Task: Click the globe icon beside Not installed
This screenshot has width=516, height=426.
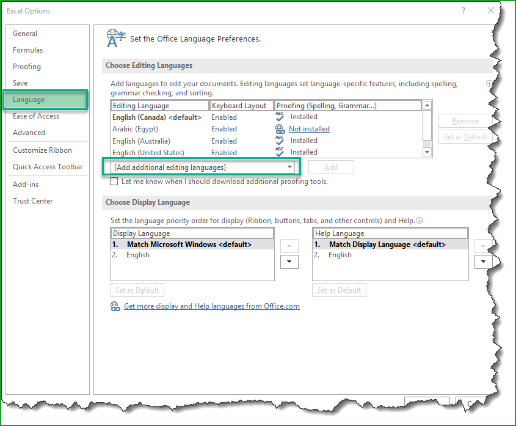Action: pos(280,129)
